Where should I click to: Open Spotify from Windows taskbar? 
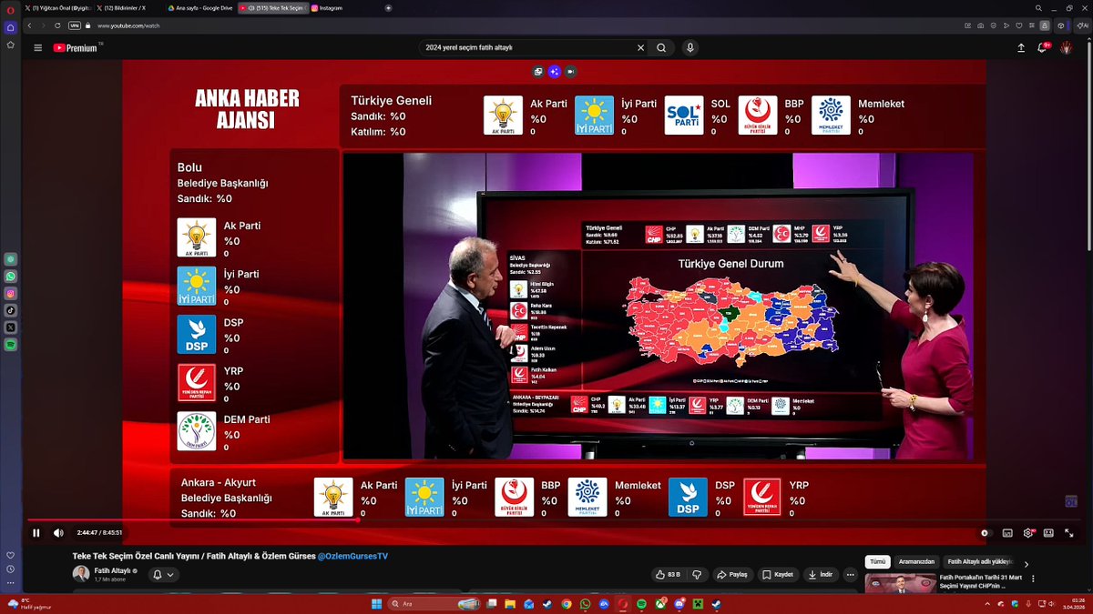tap(640, 604)
